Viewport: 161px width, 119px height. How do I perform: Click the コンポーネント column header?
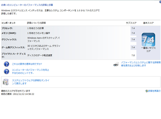[8, 23]
